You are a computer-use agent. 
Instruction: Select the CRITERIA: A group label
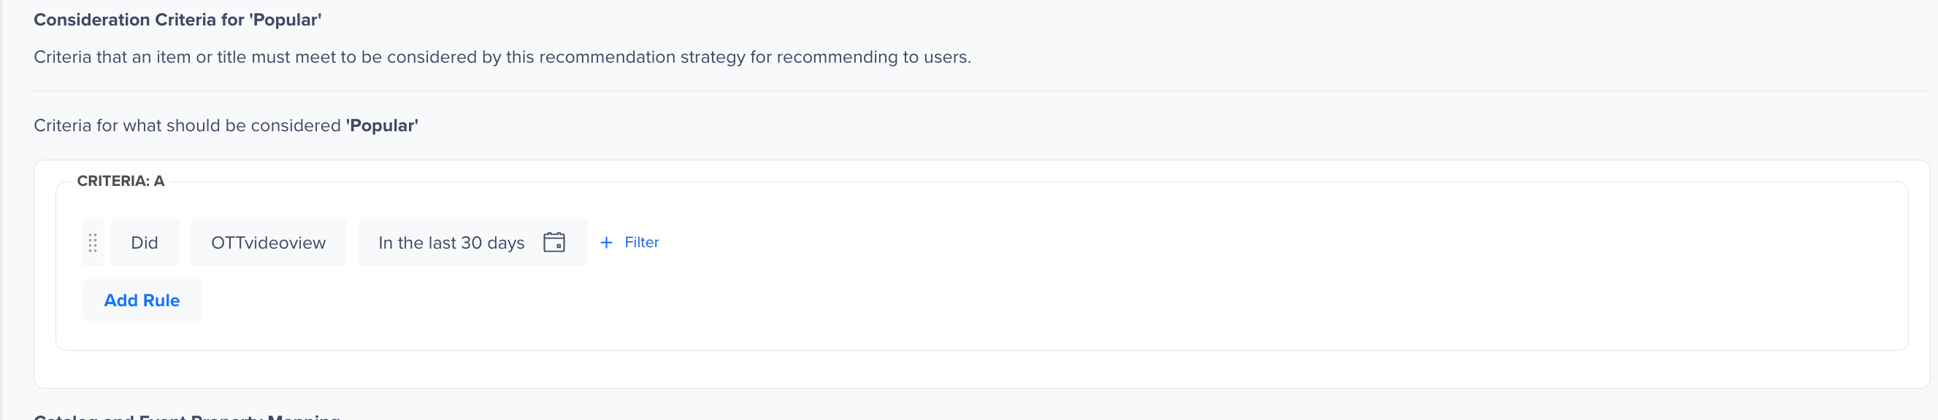click(x=120, y=181)
